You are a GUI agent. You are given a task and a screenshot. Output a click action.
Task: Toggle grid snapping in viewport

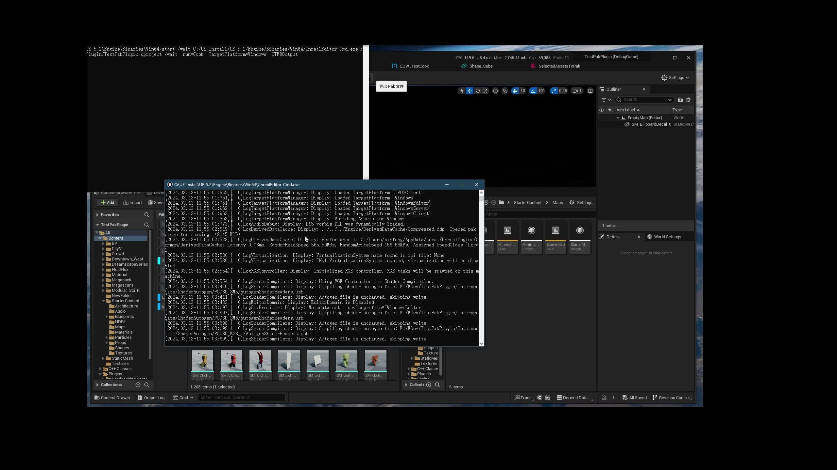pyautogui.click(x=515, y=91)
